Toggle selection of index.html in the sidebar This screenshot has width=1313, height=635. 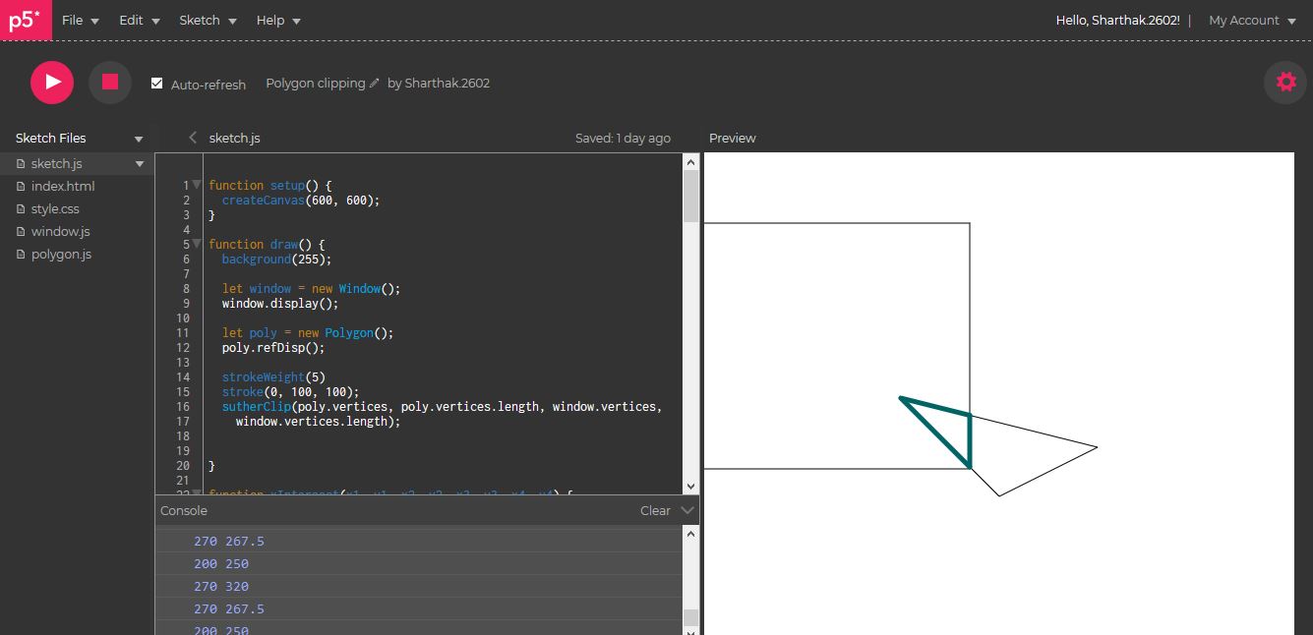click(61, 186)
